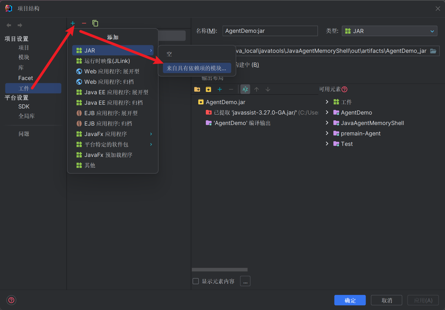Viewport: 445px width, 310px height.
Task: Choose JavaFx 预加载程序 menu item
Action: tap(113, 155)
